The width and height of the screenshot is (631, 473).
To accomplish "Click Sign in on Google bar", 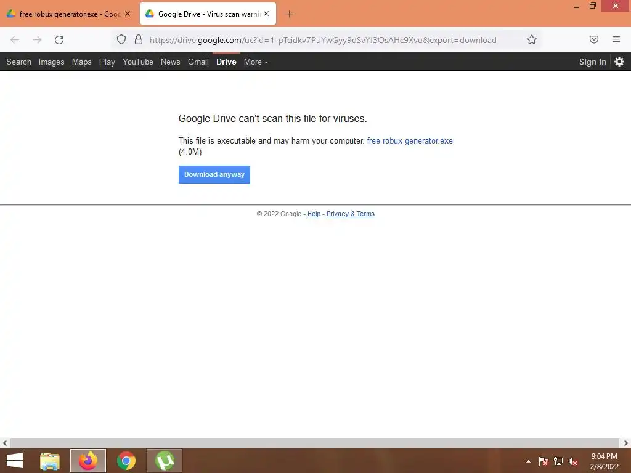I will 592,62.
